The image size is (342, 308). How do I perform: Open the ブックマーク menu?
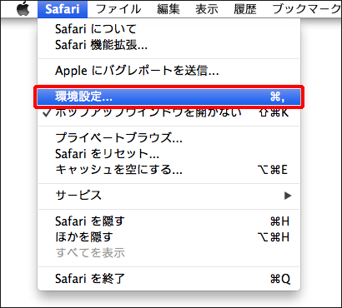[x=306, y=9]
